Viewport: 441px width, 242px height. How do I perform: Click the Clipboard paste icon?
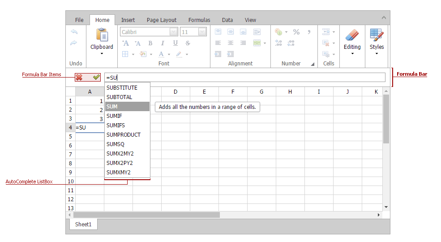pyautogui.click(x=102, y=35)
